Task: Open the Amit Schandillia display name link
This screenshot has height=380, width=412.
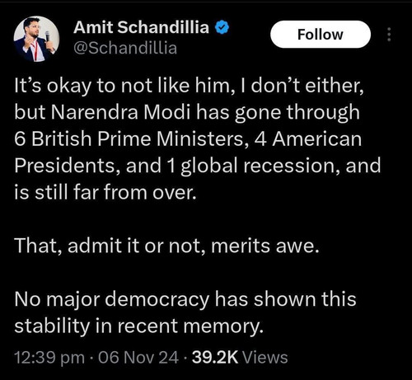Action: (x=141, y=27)
